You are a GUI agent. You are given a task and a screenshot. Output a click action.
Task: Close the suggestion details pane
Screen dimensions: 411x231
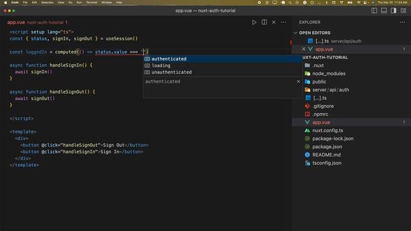click(x=298, y=81)
